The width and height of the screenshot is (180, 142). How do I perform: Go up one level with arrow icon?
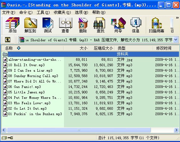[8, 40]
